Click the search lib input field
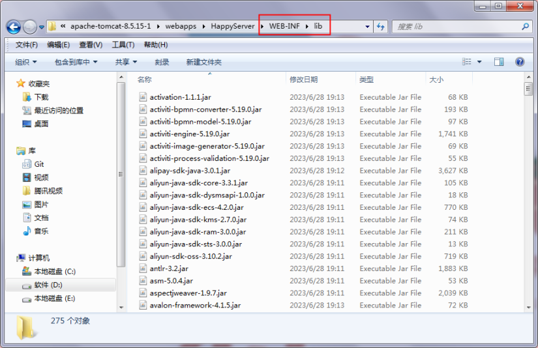Screen dimensions: 538x348 pos(456,27)
